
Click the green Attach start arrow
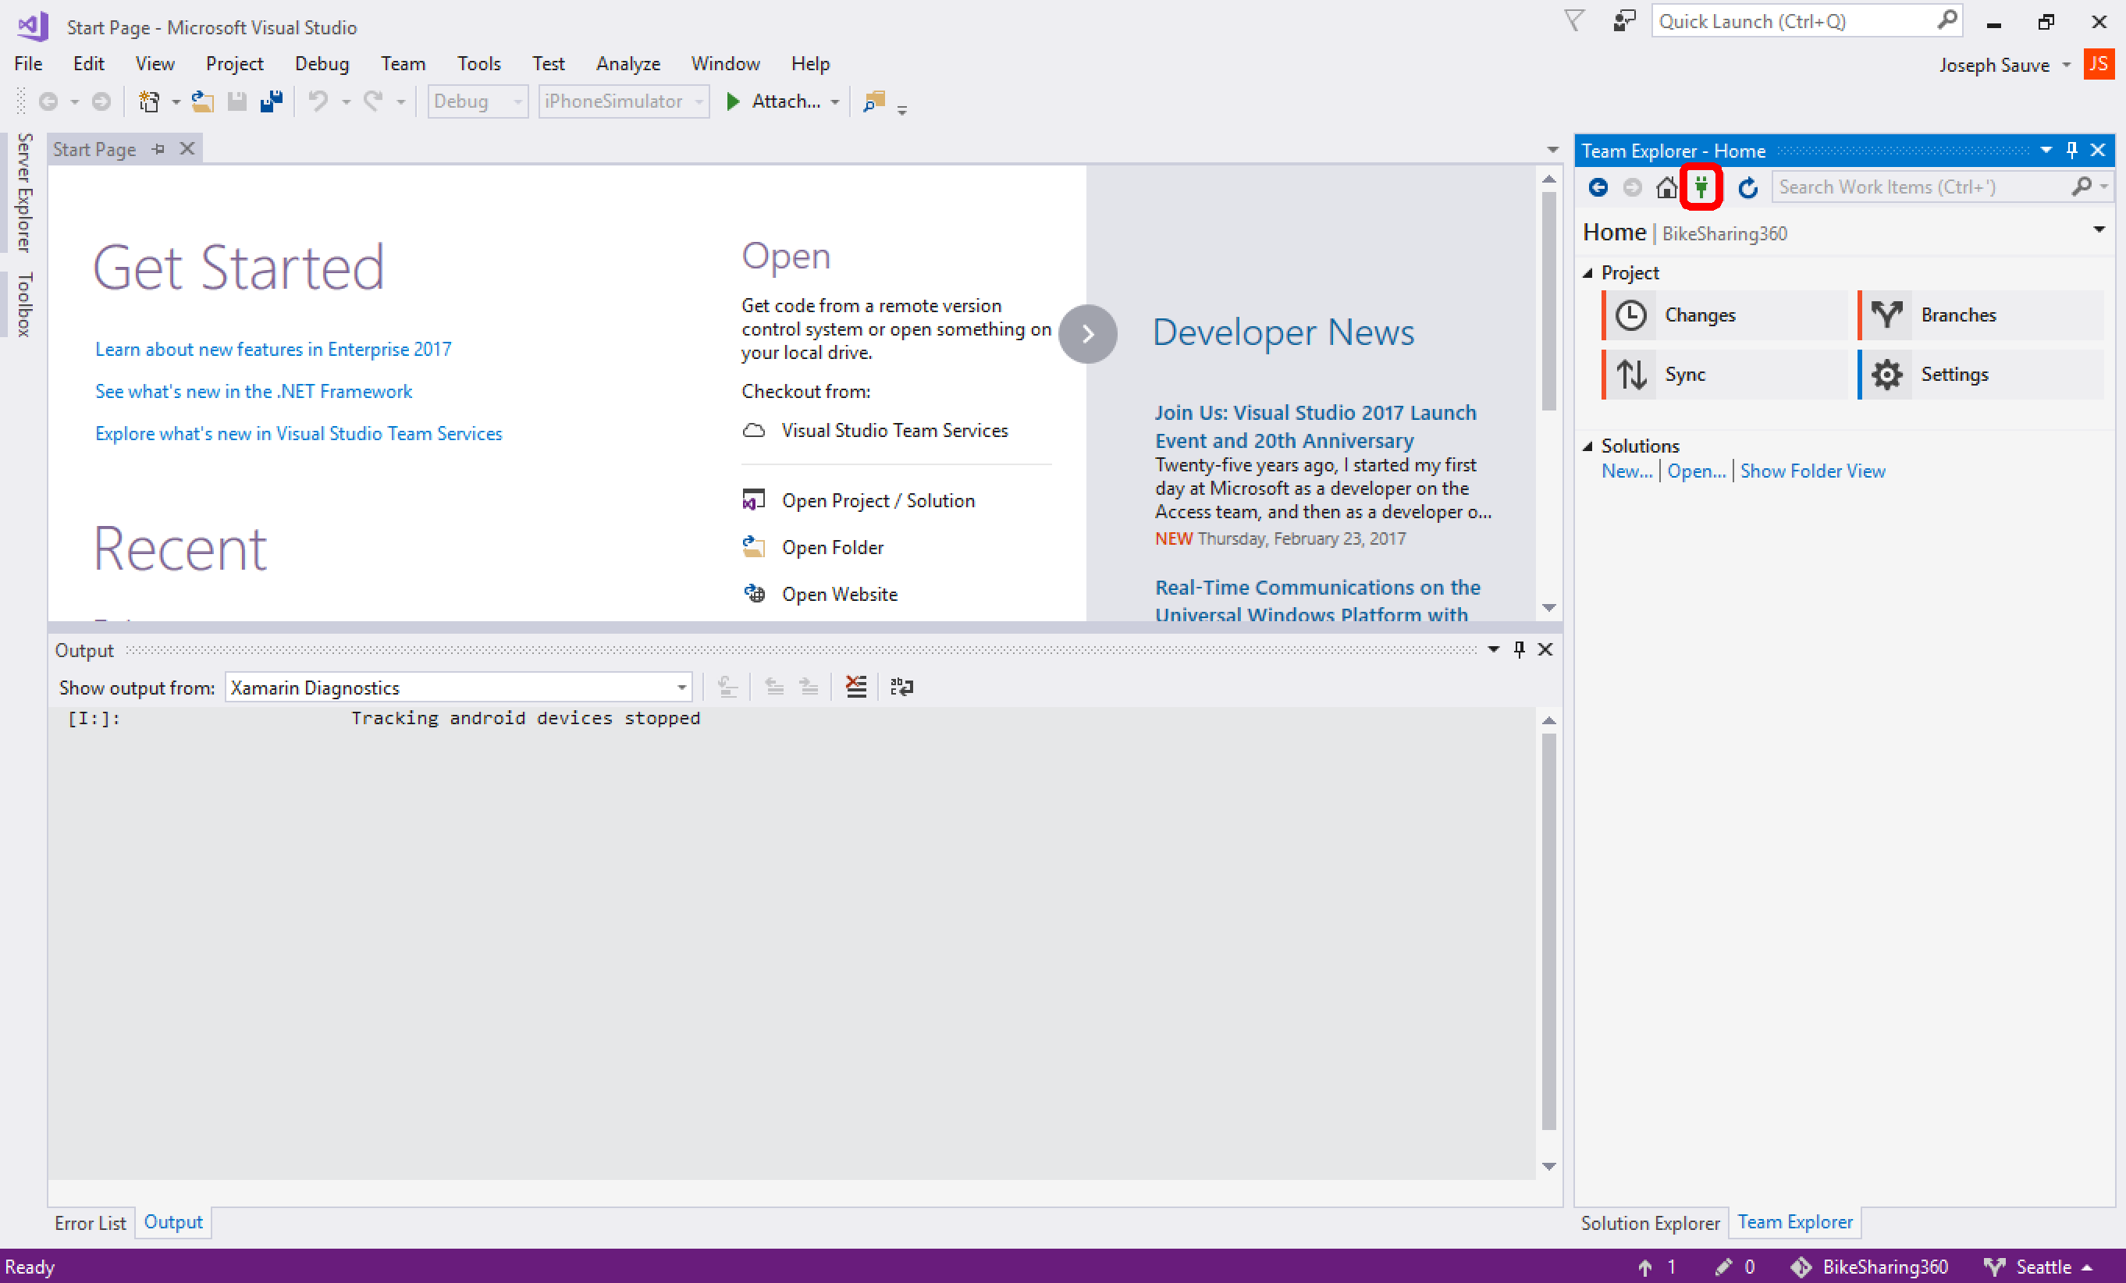733,101
